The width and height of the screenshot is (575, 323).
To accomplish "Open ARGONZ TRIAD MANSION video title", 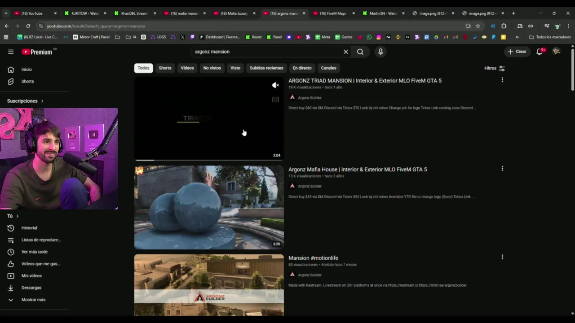I will point(365,81).
